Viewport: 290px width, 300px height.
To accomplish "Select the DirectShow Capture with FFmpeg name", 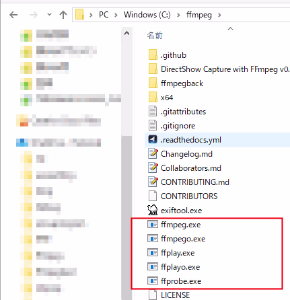I will click(225, 69).
